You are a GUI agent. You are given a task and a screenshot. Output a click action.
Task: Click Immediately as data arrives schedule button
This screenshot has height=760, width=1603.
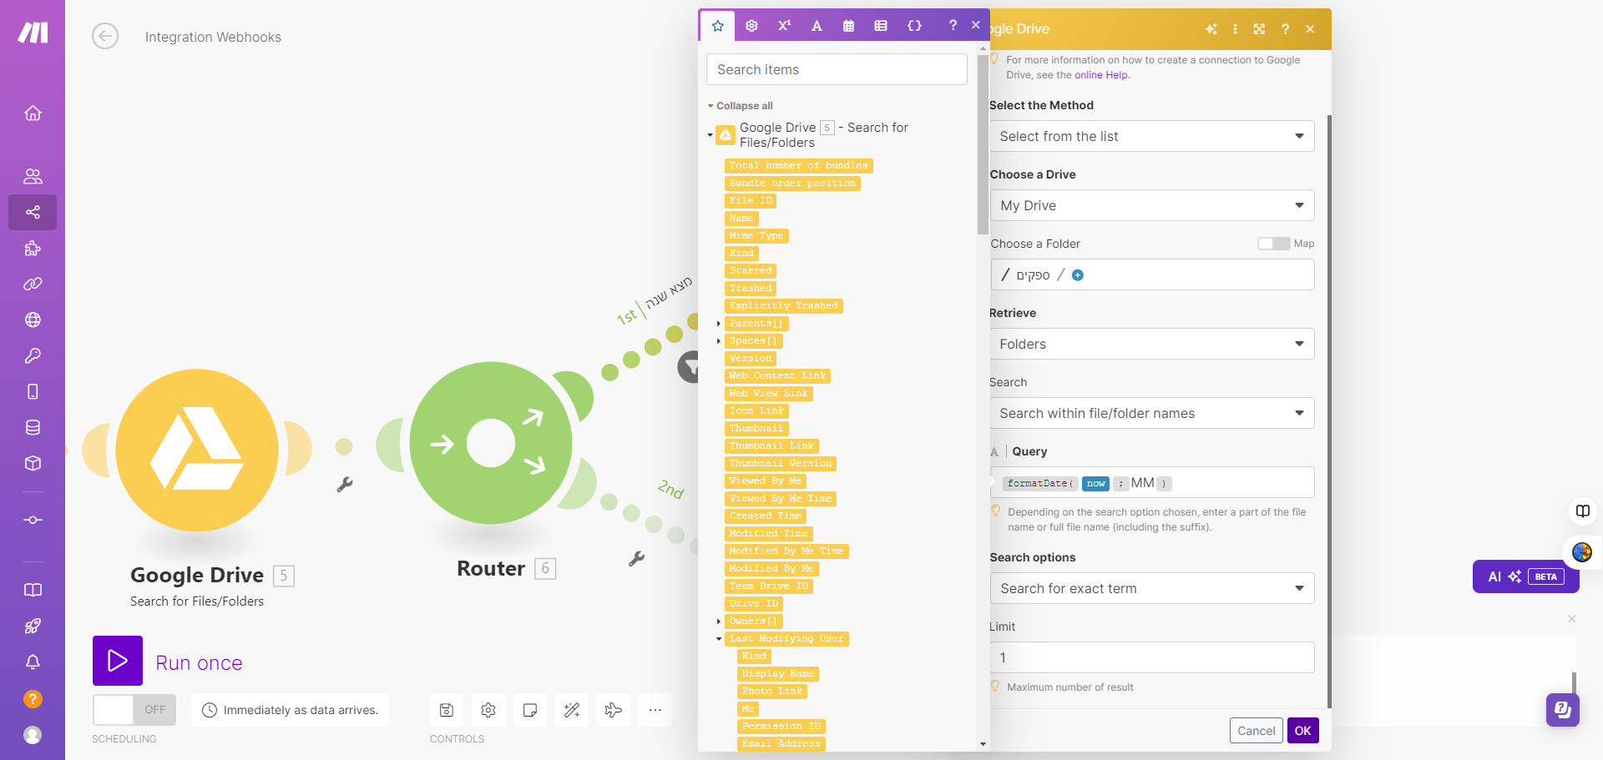[x=291, y=710]
